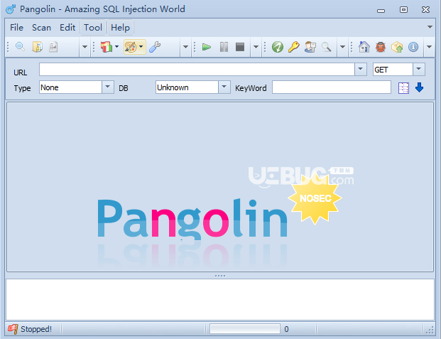Click the grayed report document icon
Viewport: 441px width, 339px height.
coord(53,47)
